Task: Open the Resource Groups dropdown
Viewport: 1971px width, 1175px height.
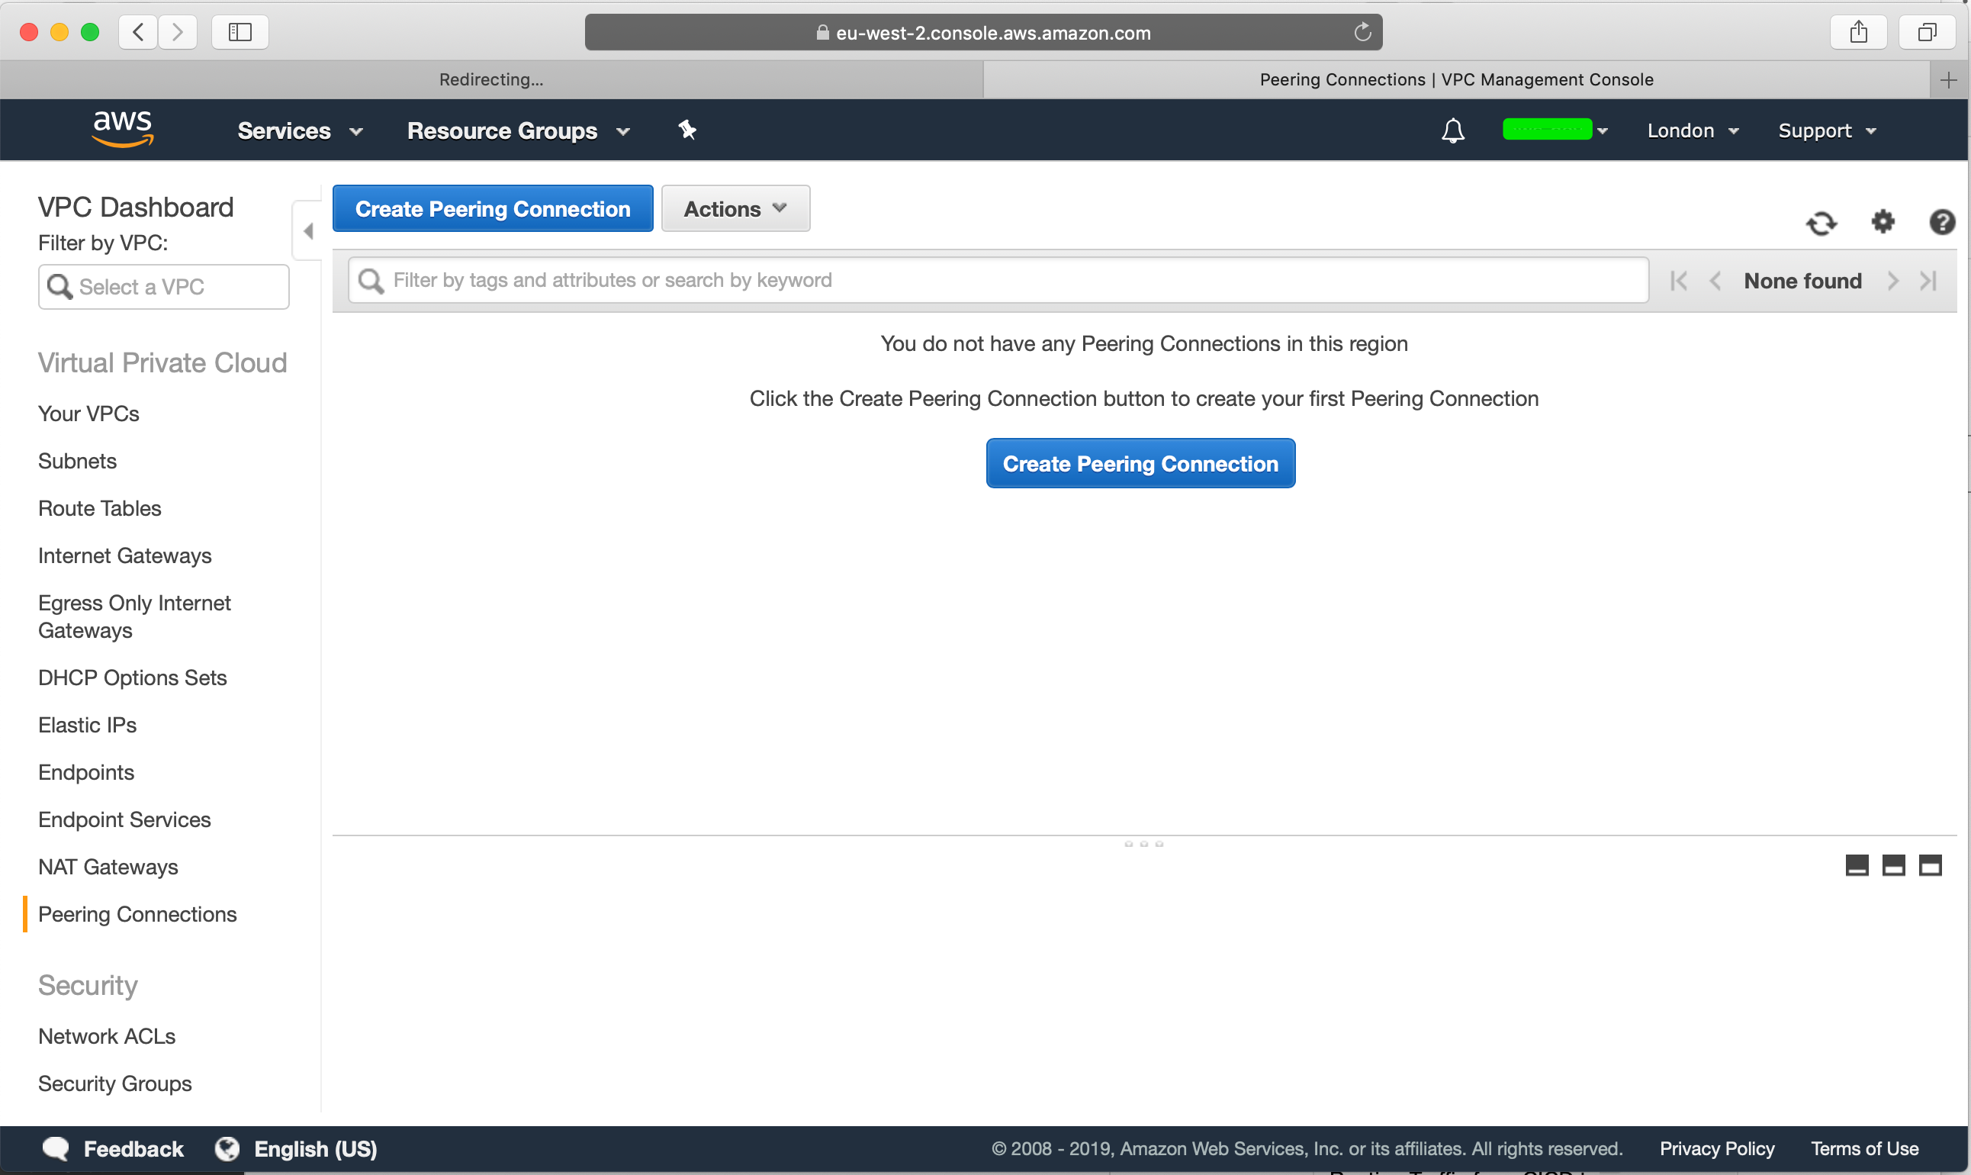Action: [519, 130]
